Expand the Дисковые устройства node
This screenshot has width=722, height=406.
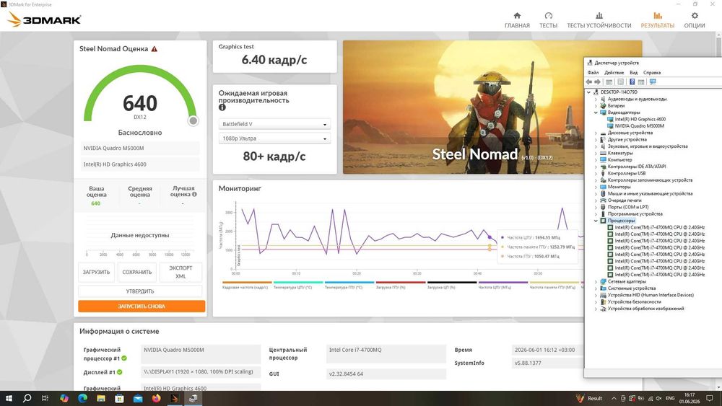[596, 133]
